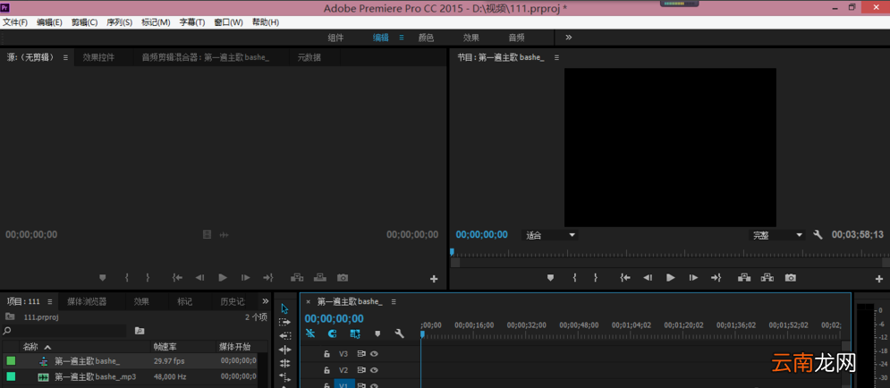Mark In point in Source monitor
Viewport: 890px width, 388px height.
click(127, 277)
